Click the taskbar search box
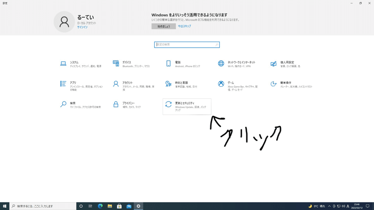 pyautogui.click(x=43, y=206)
